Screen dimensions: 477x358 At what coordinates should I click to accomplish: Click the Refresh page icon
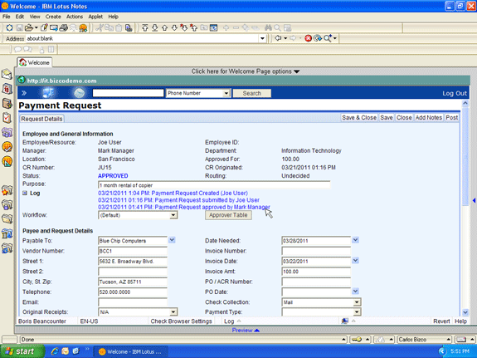(318, 38)
